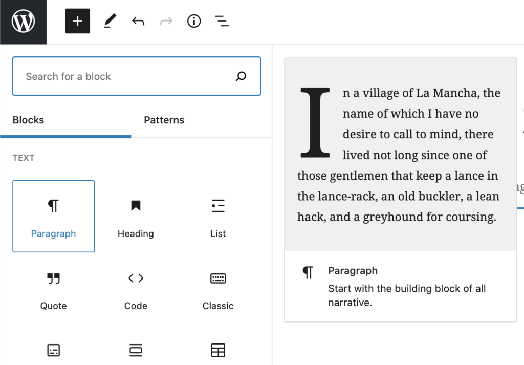Image resolution: width=524 pixels, height=365 pixels.
Task: Insert a Paragraph block
Action: tap(54, 216)
